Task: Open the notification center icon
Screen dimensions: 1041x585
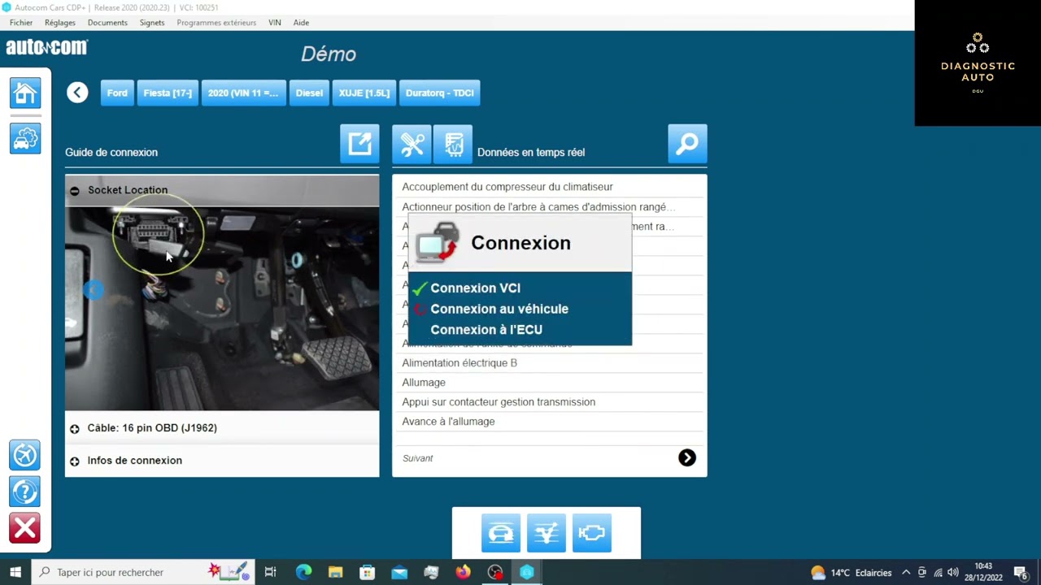Action: [1021, 572]
